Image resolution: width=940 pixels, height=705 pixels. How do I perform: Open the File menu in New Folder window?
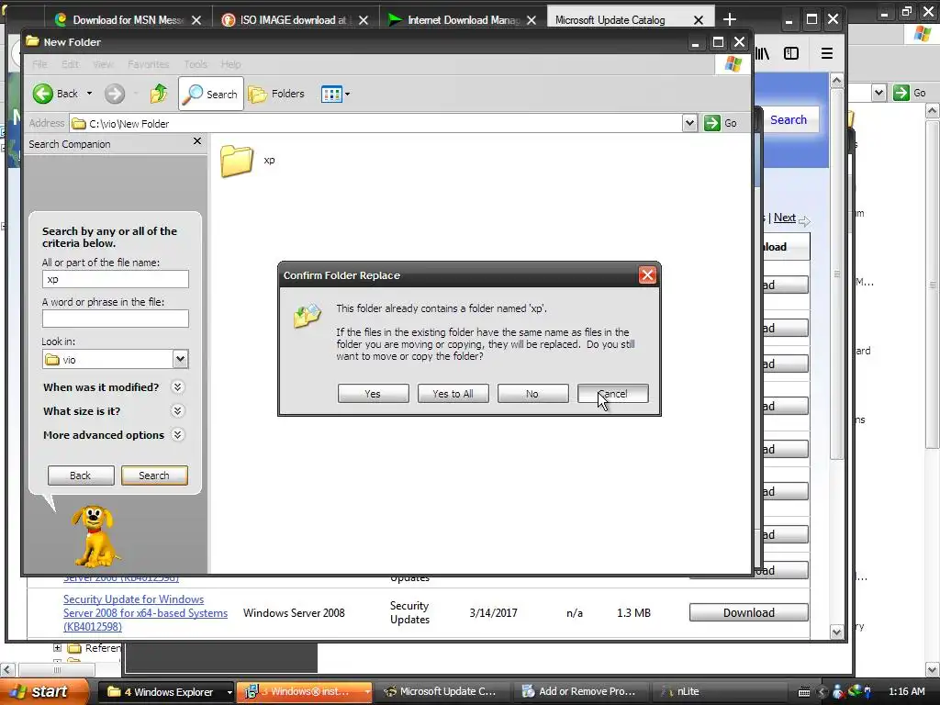coord(39,64)
